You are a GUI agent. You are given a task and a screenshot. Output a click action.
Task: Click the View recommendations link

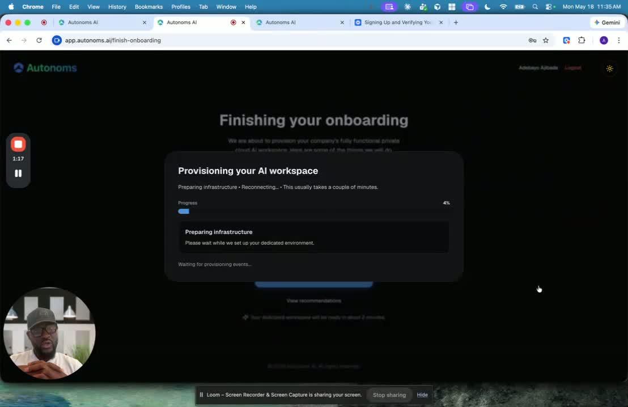point(313,300)
